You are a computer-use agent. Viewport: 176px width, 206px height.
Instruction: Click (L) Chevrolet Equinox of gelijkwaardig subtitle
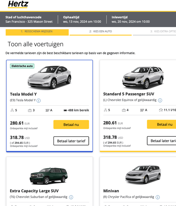tap(130, 100)
